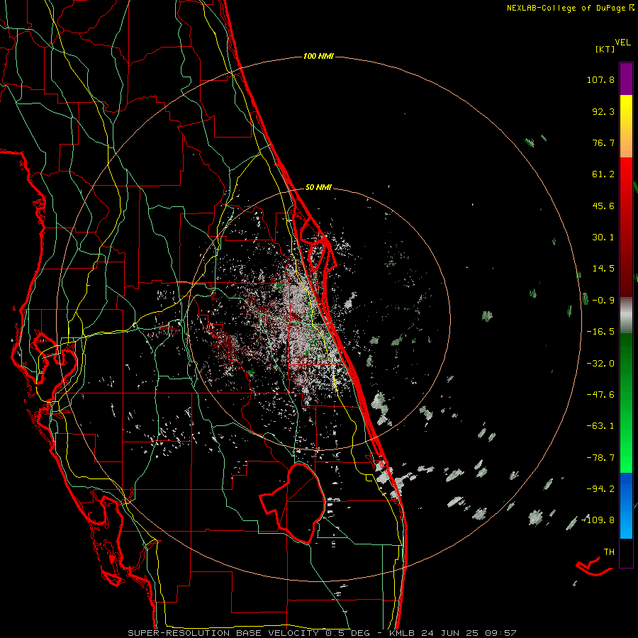Click the -0.9 velocity scale label
Viewport: 638px width, 638px height.
603,301
